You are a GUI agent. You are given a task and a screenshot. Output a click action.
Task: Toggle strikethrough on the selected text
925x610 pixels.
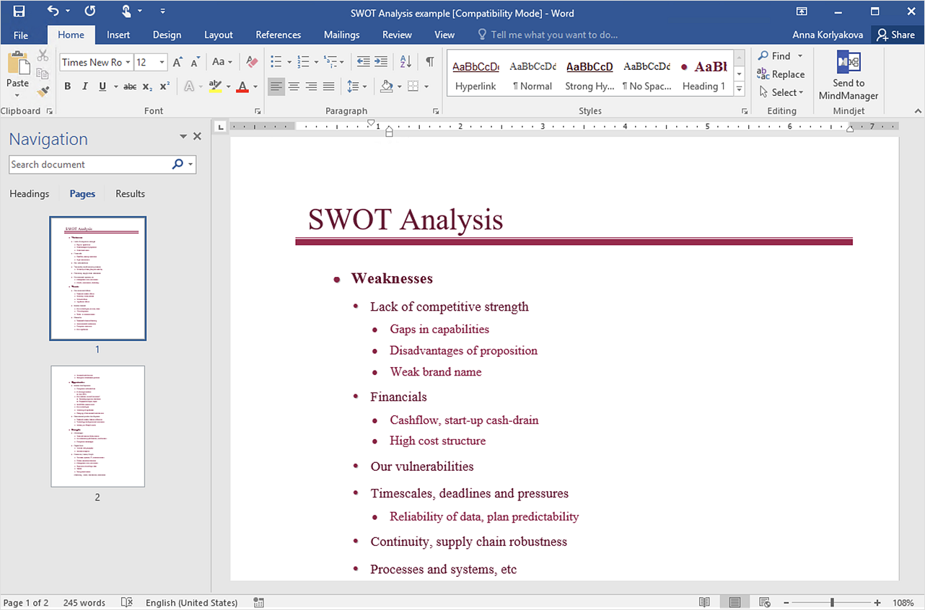click(130, 86)
